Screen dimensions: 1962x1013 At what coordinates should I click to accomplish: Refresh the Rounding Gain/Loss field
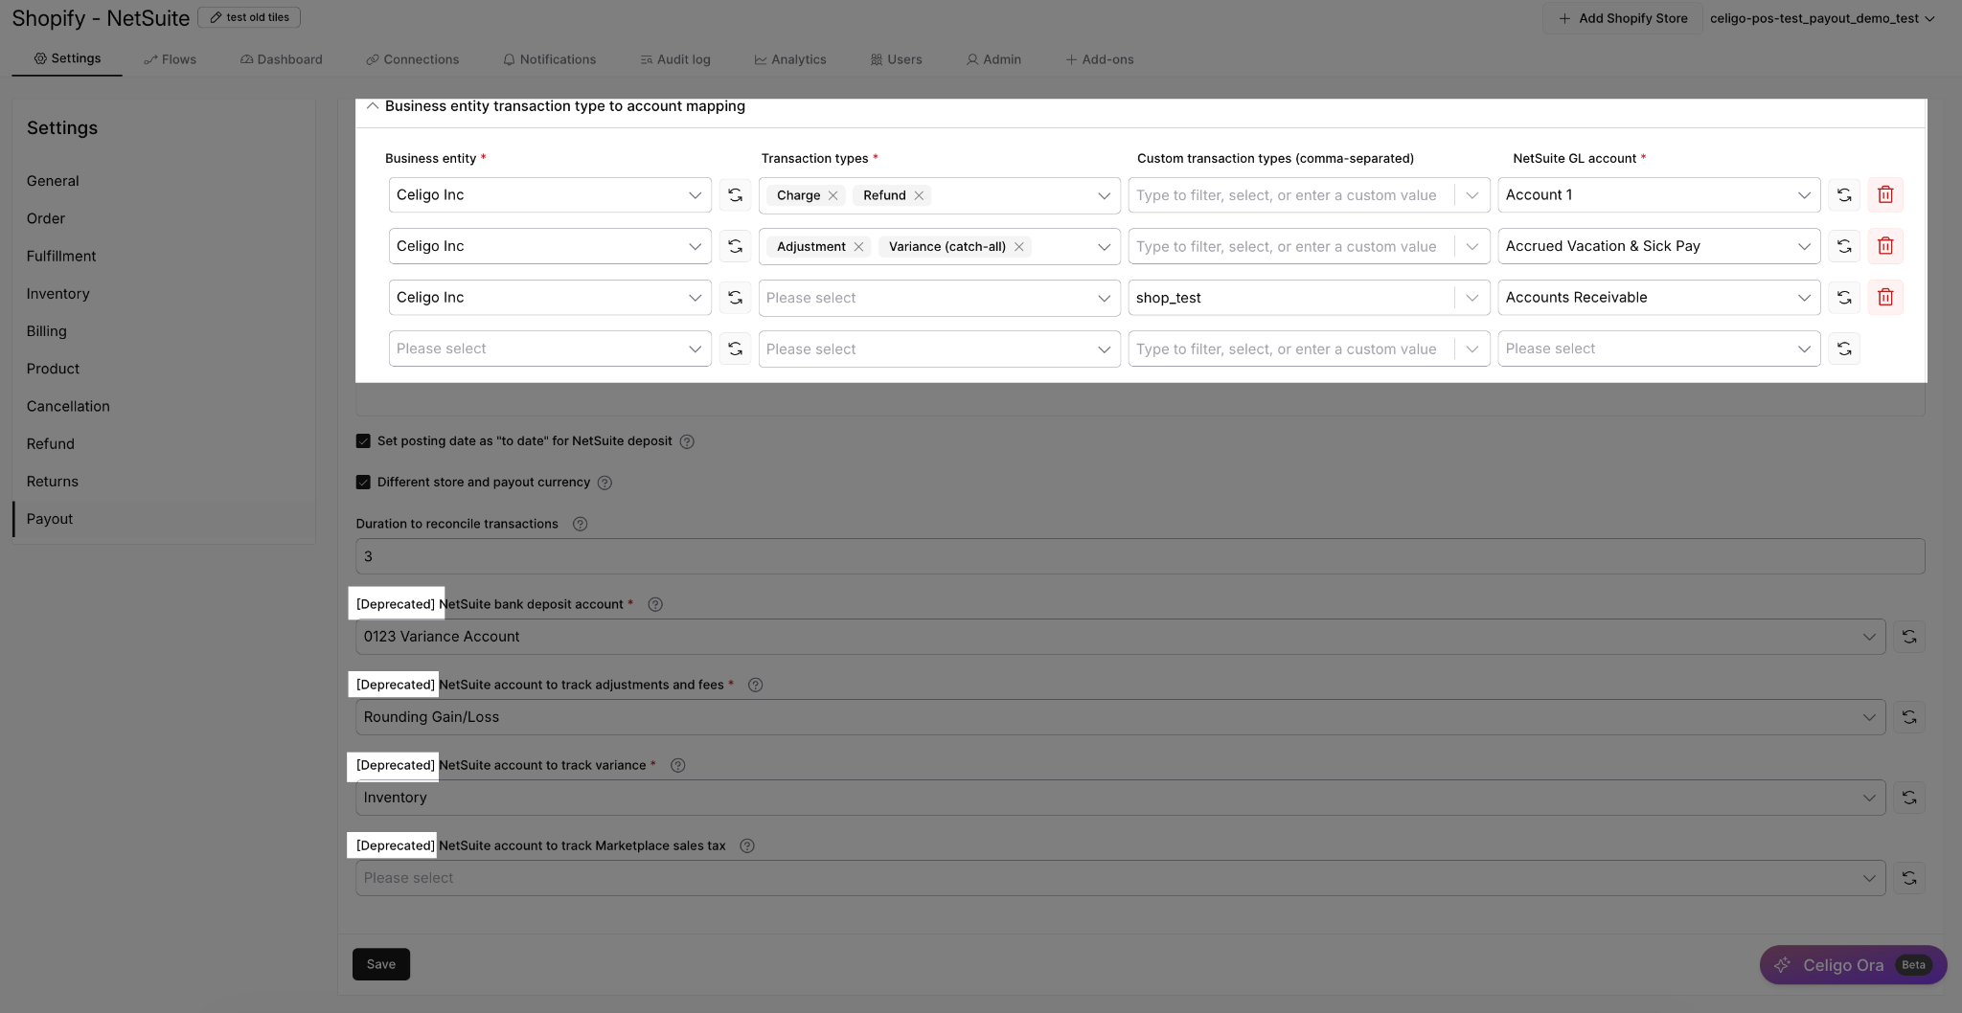[1909, 717]
